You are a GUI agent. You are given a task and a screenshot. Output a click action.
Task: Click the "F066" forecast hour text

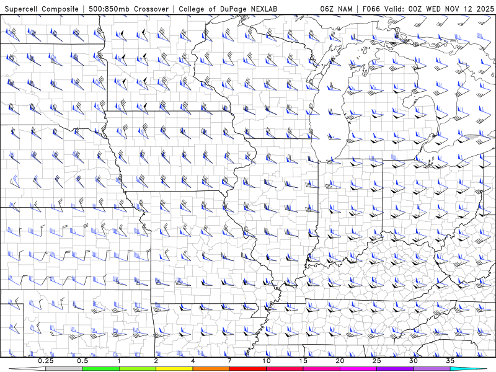(x=371, y=9)
